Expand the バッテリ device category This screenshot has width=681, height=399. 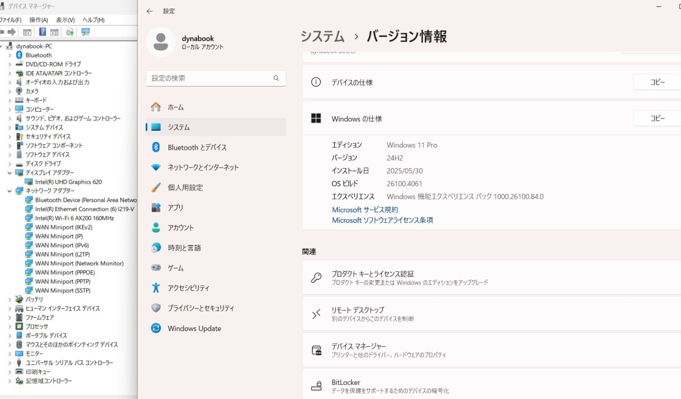point(11,299)
